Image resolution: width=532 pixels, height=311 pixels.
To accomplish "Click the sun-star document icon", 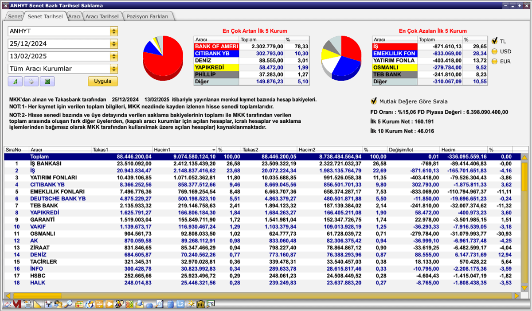I will pos(191,304).
